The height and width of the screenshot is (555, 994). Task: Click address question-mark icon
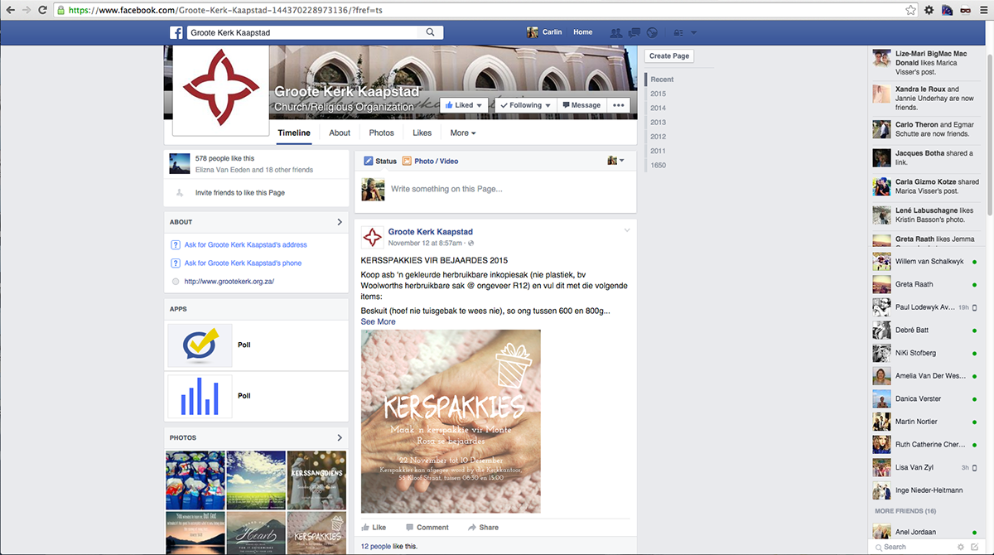(x=176, y=244)
